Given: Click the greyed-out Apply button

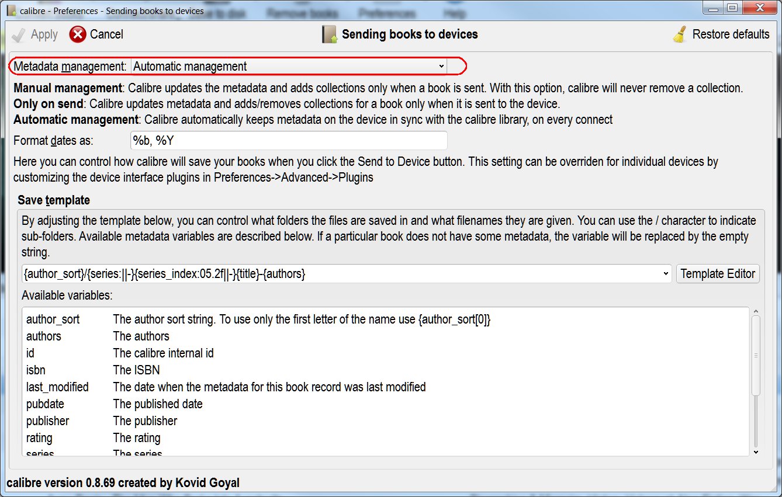Looking at the screenshot, I should pos(35,34).
